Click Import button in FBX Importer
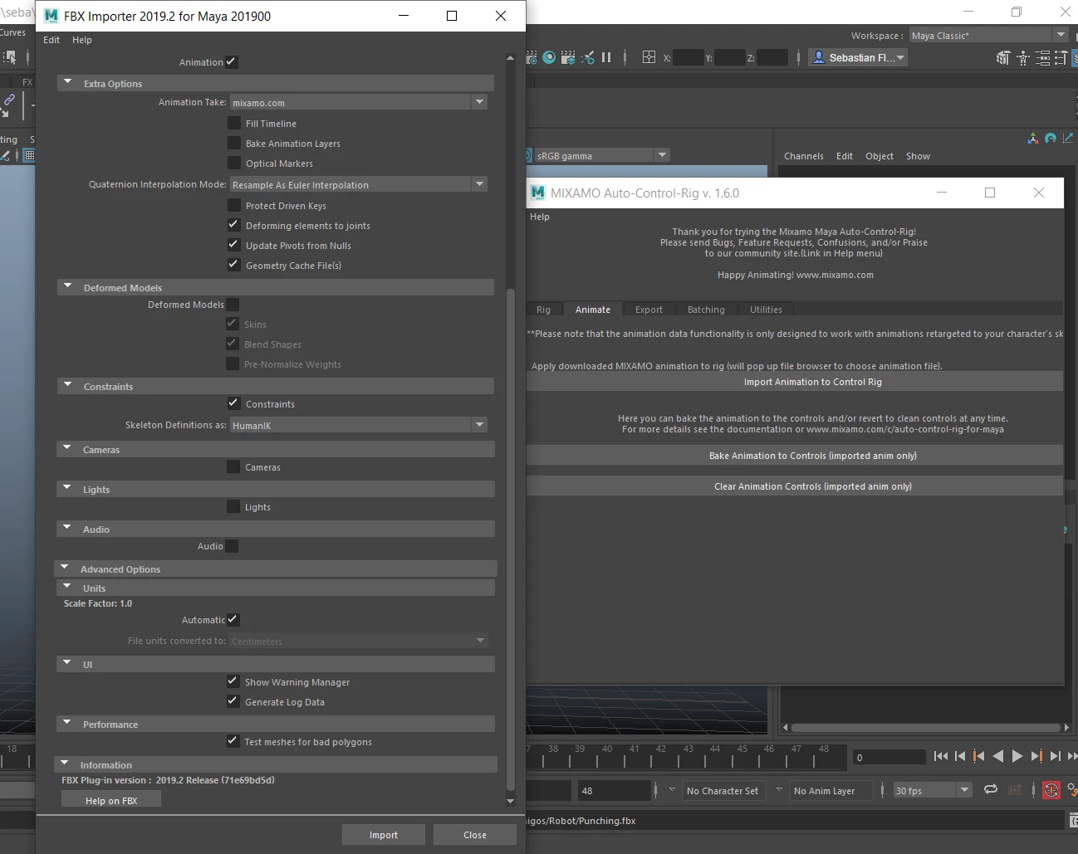The height and width of the screenshot is (854, 1078). point(384,835)
